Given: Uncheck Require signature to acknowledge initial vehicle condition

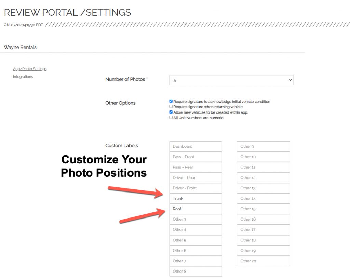Looking at the screenshot, I should point(171,101).
